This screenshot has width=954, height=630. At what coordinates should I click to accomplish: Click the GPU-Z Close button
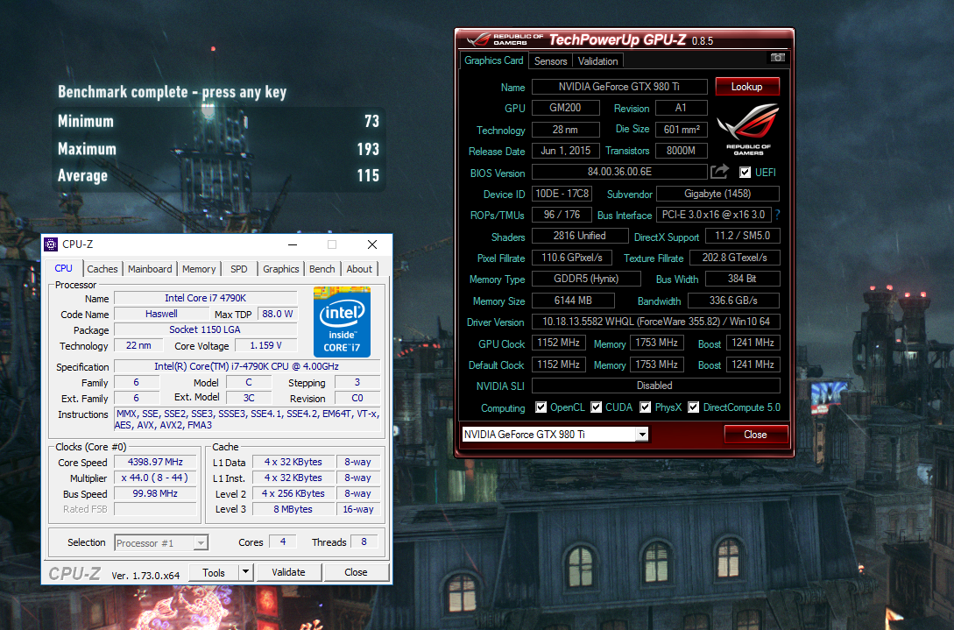pyautogui.click(x=755, y=435)
